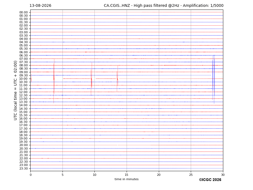Viewport: 253px width, 190px height.
Task: Click the CA.CGIS..HNZ station title text
Action: click(x=117, y=6)
